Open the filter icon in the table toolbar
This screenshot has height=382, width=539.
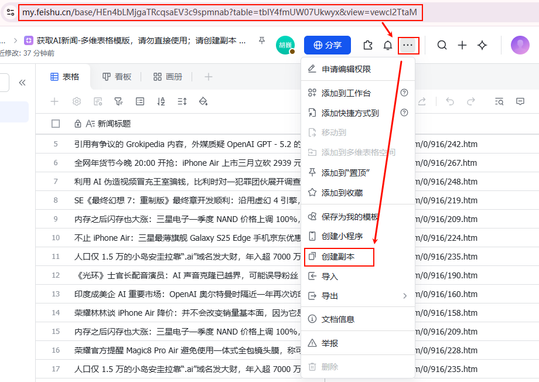(x=119, y=101)
